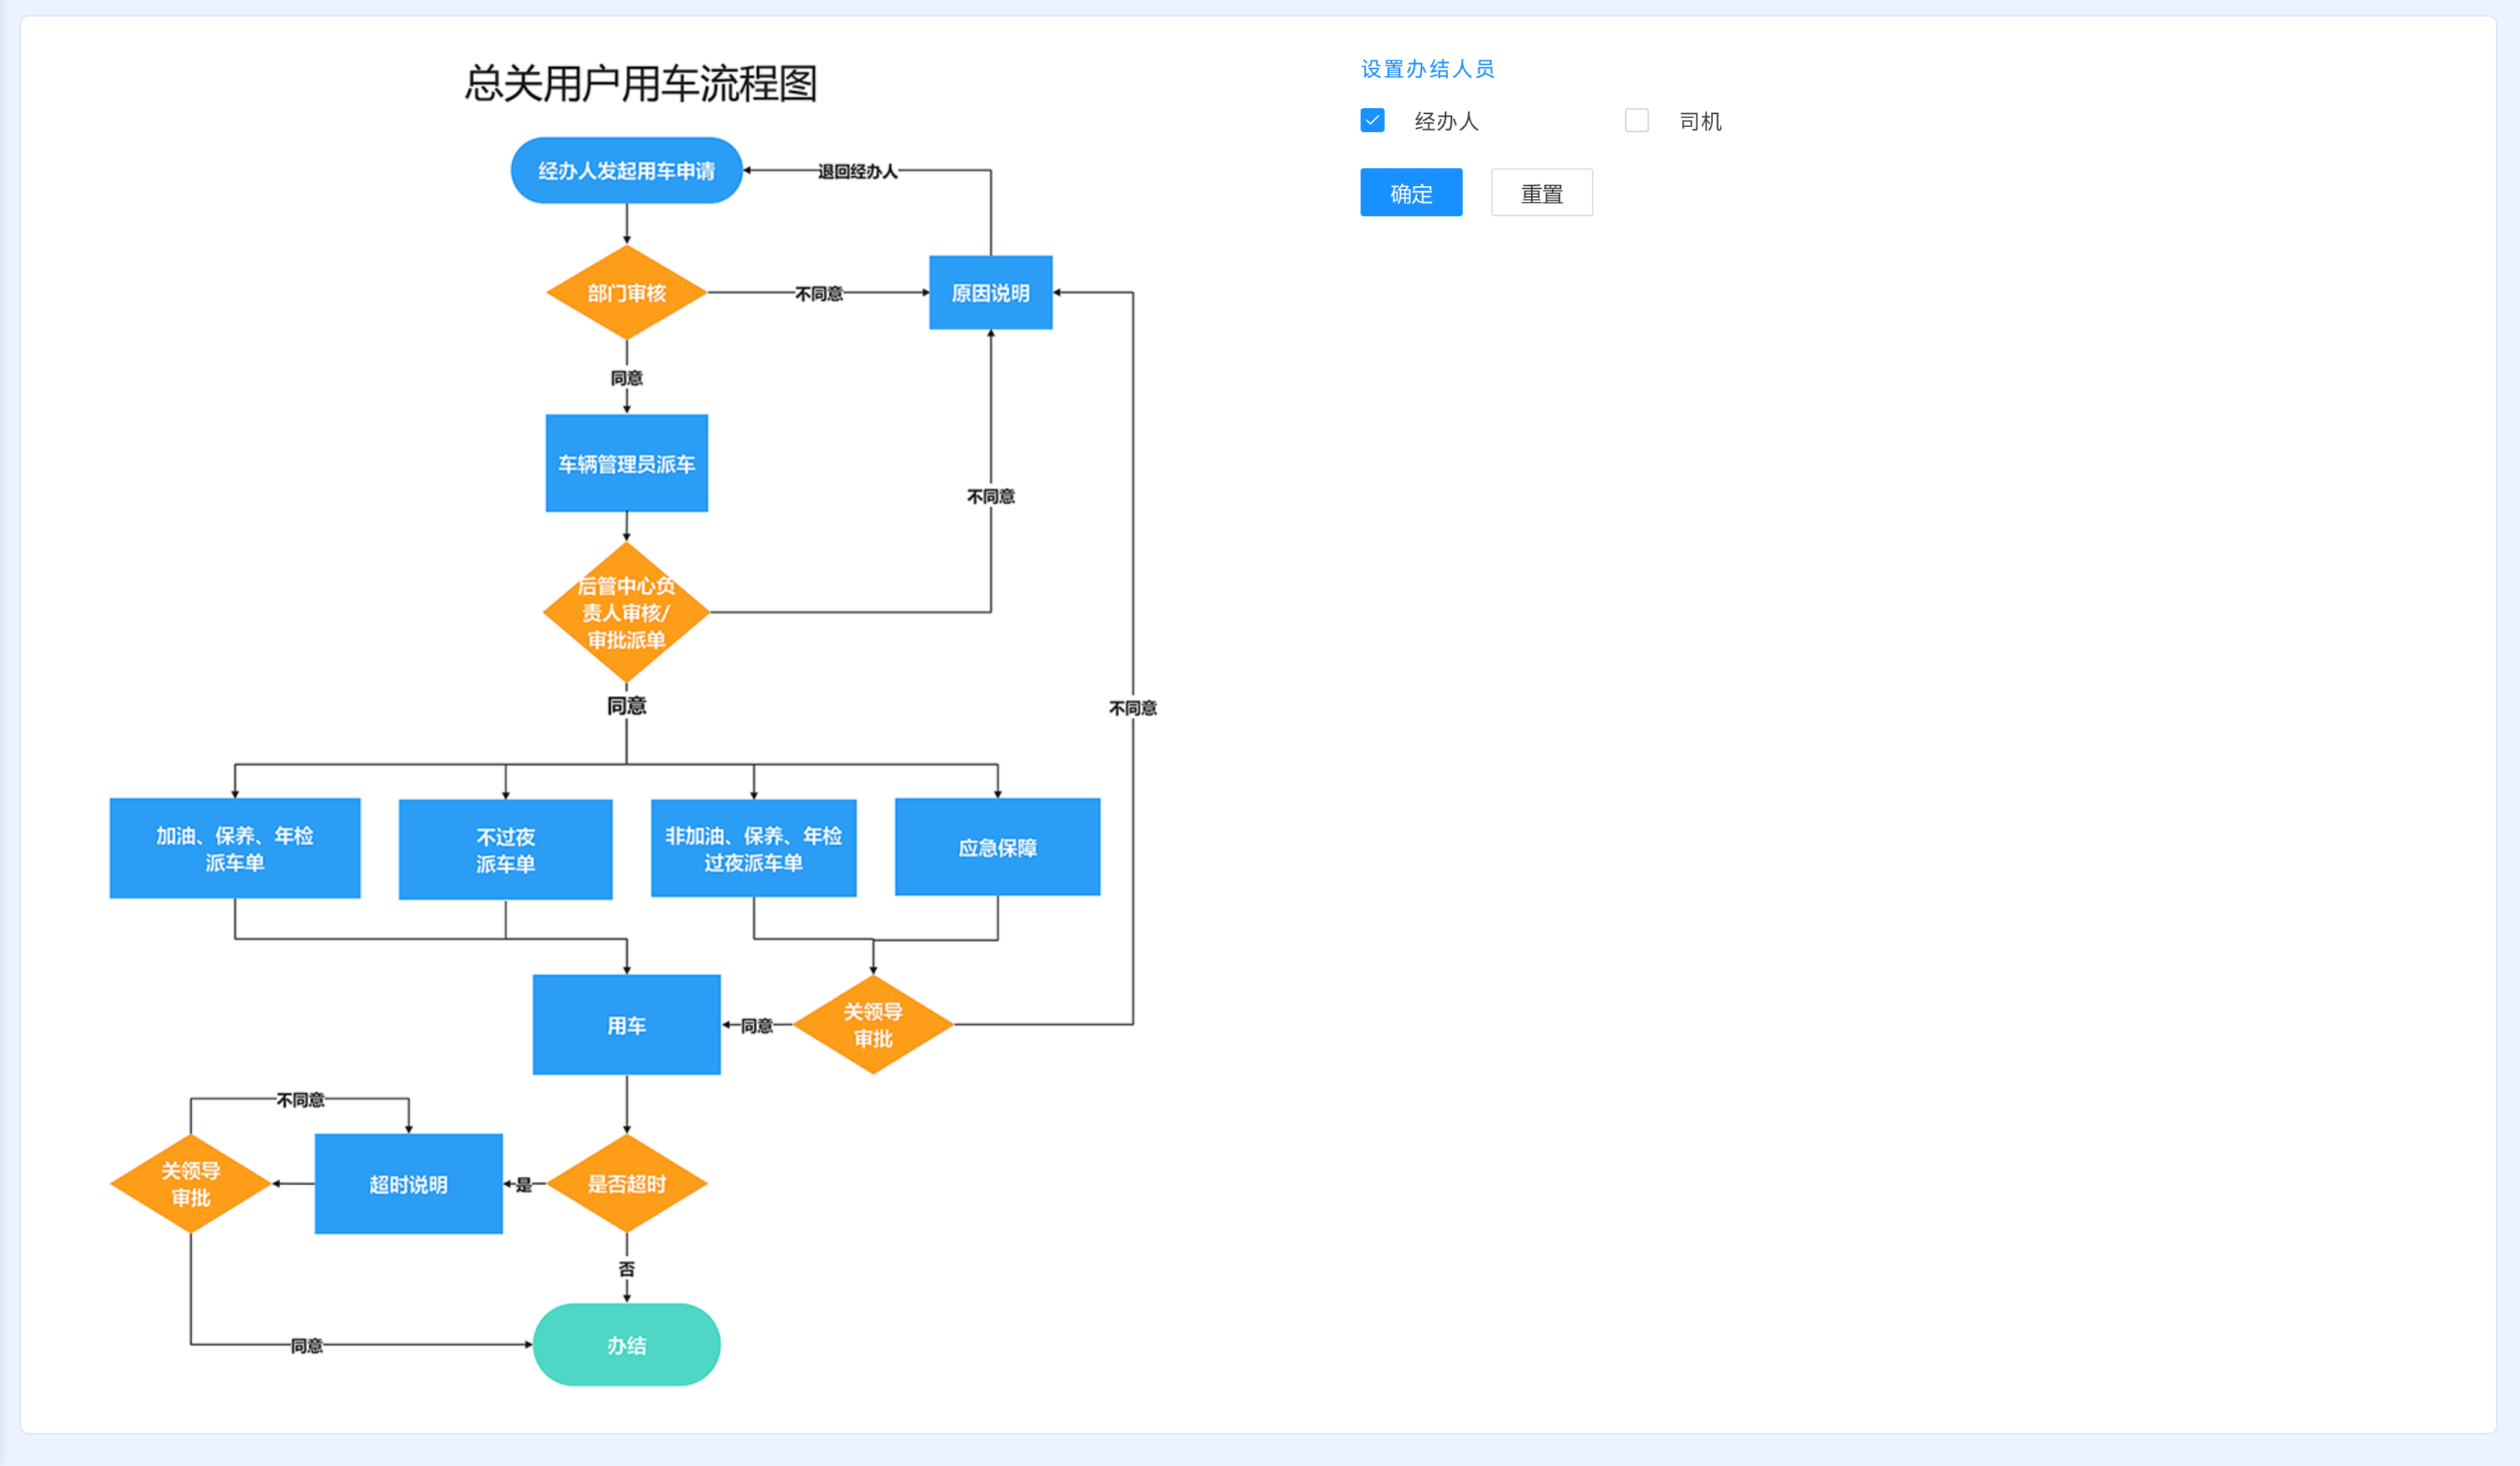This screenshot has height=1466, width=2520.
Task: Select the 应急保障 box
Action: [997, 847]
